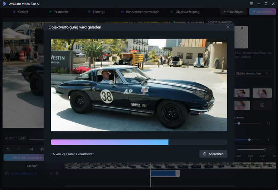Click the Objekt auswählen heading

[220, 22]
